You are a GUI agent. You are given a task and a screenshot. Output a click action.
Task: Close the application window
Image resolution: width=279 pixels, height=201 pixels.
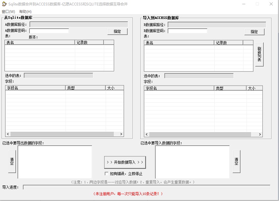pos(271,4)
